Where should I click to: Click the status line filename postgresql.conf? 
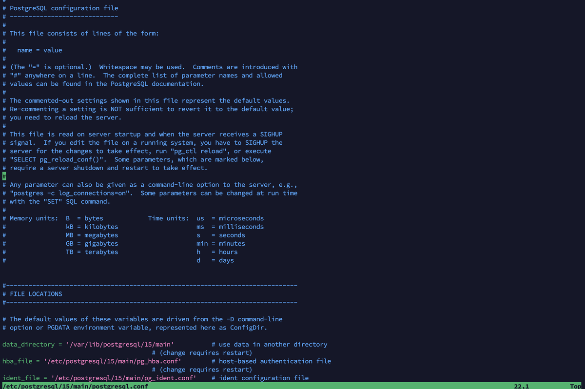[x=75, y=386]
